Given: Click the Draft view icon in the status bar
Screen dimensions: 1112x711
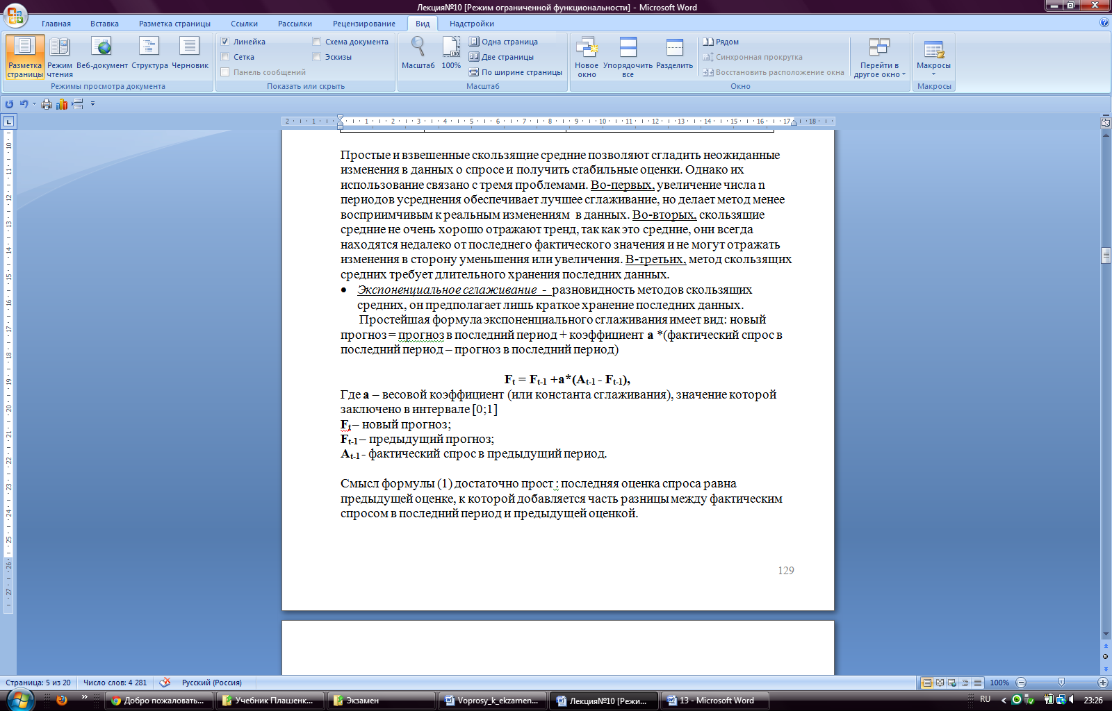Looking at the screenshot, I should [x=977, y=683].
